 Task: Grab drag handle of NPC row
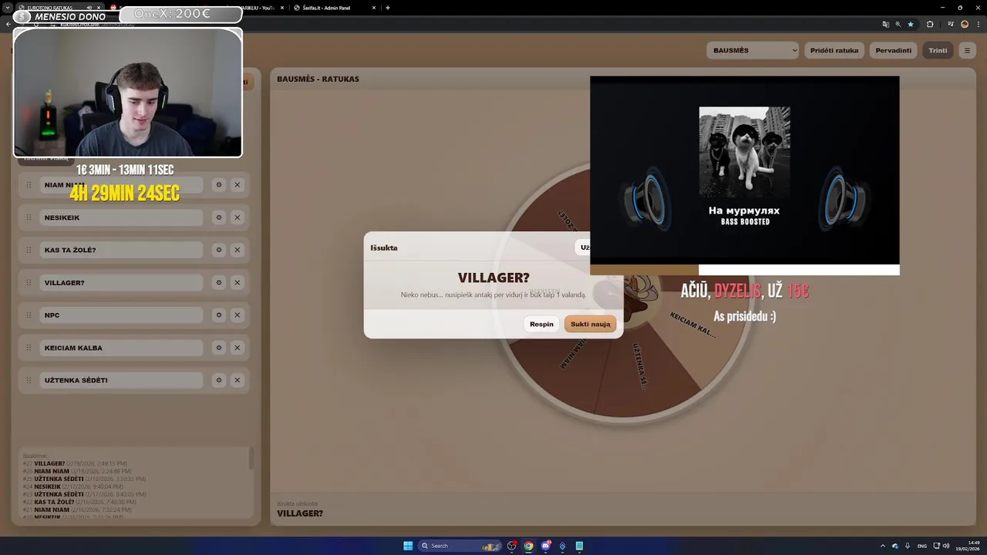pyautogui.click(x=29, y=315)
